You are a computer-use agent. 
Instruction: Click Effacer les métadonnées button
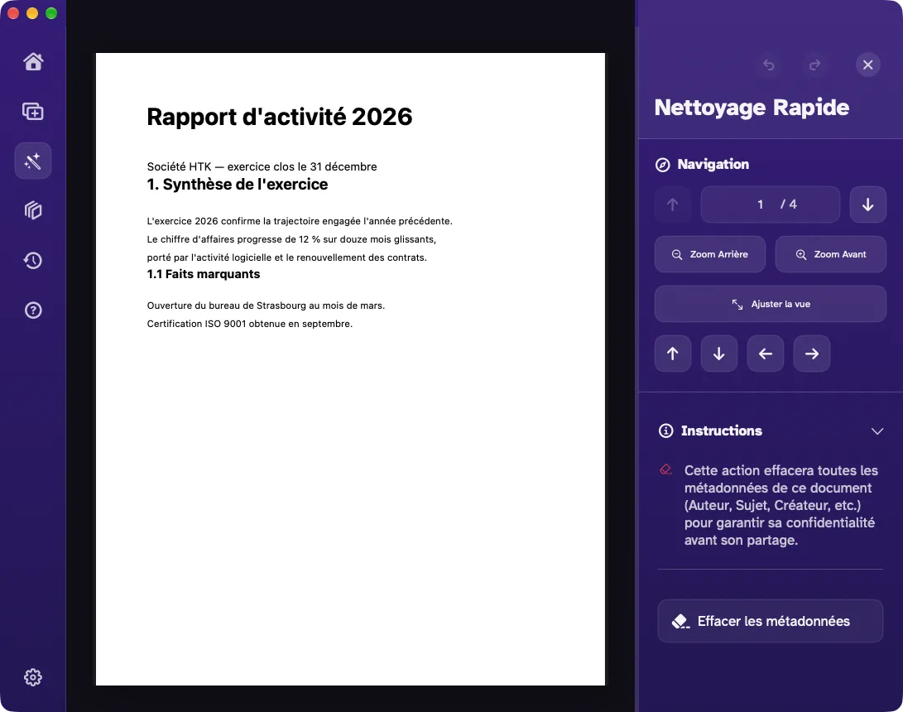pos(771,621)
